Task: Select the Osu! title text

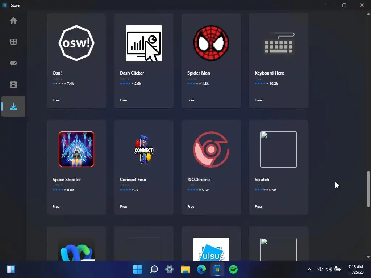Action: [57, 73]
